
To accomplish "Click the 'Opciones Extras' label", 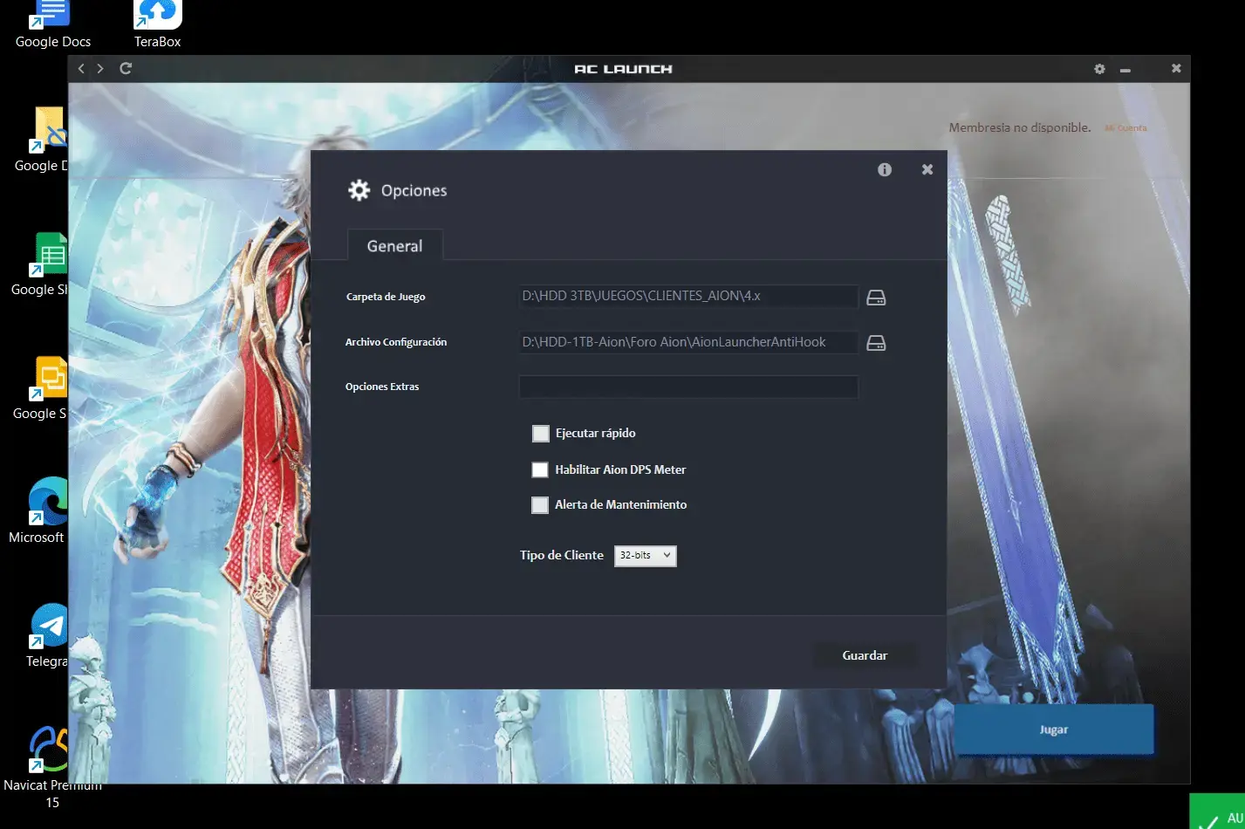I will click(x=382, y=387).
